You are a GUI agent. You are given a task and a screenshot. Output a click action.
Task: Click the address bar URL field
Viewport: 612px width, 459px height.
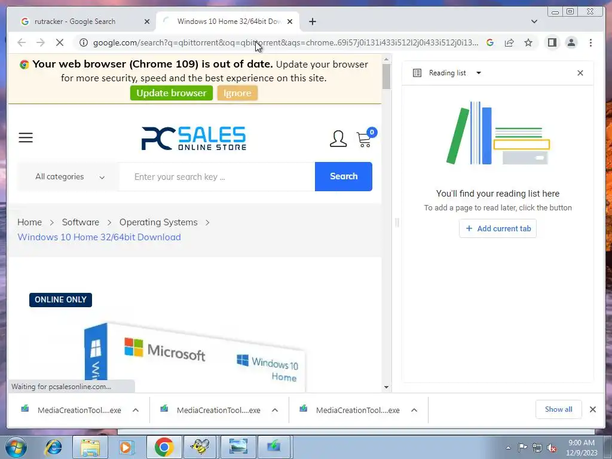pyautogui.click(x=285, y=42)
